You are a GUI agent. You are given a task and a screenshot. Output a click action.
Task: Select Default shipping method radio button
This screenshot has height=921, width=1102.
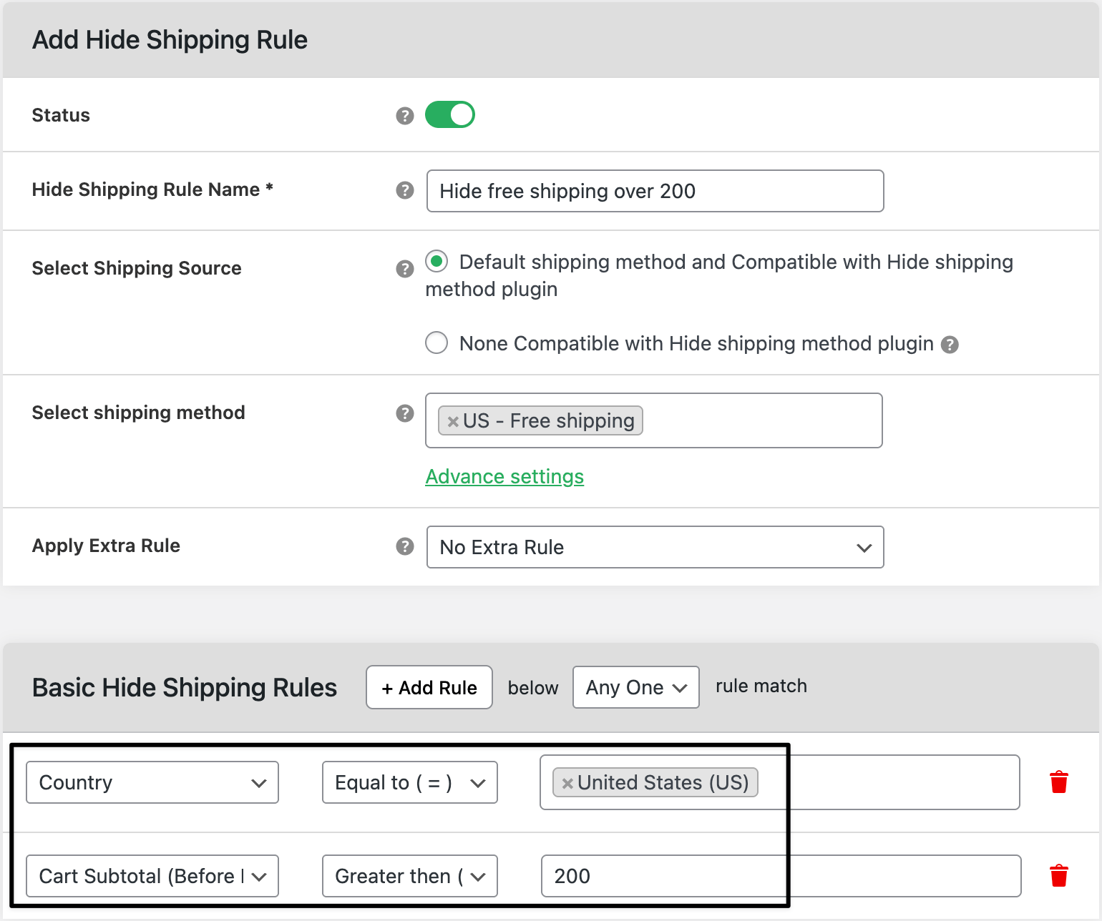point(437,262)
